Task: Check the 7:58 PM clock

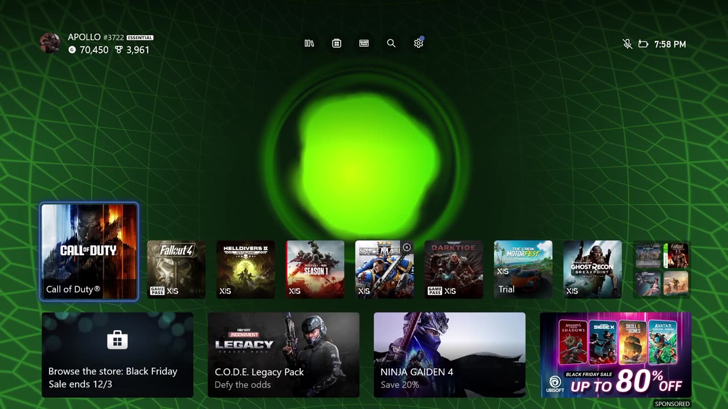Action: coord(670,44)
